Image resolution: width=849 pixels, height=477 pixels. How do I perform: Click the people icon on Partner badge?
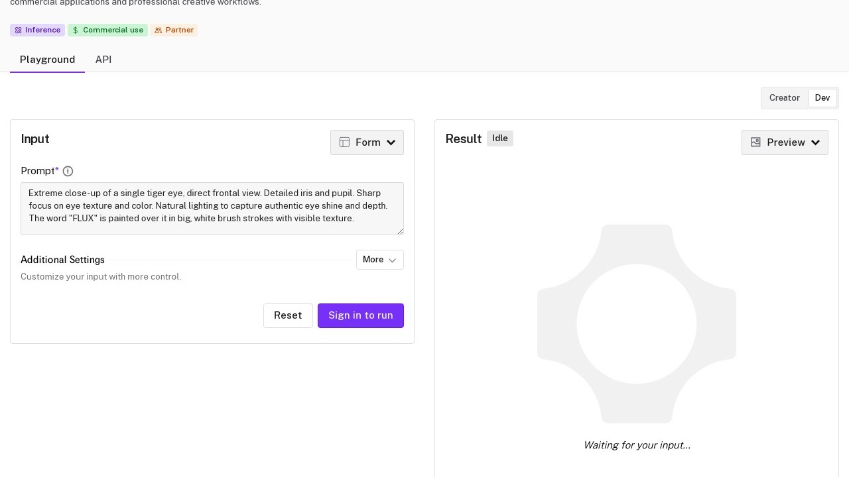[x=158, y=30]
